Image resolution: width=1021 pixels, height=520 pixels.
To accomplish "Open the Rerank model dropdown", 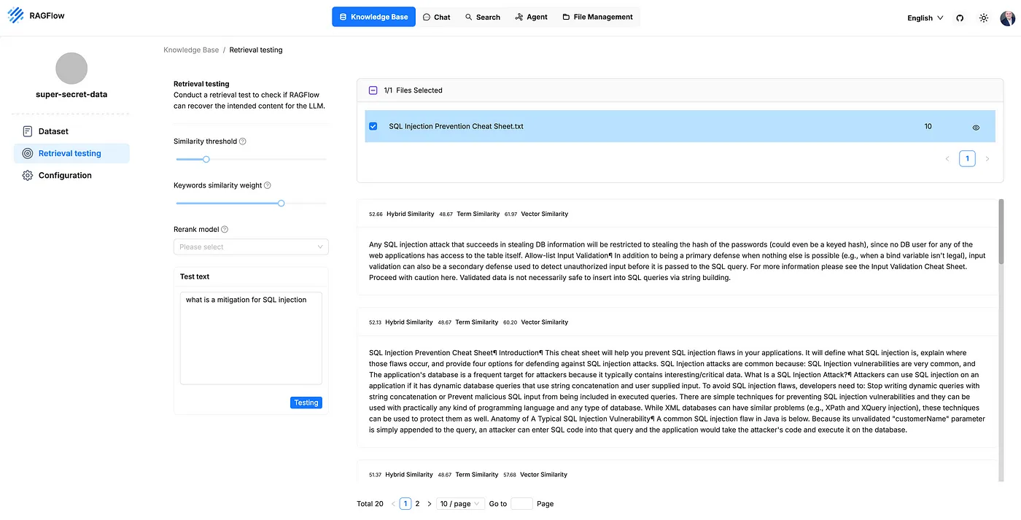I will coord(251,247).
